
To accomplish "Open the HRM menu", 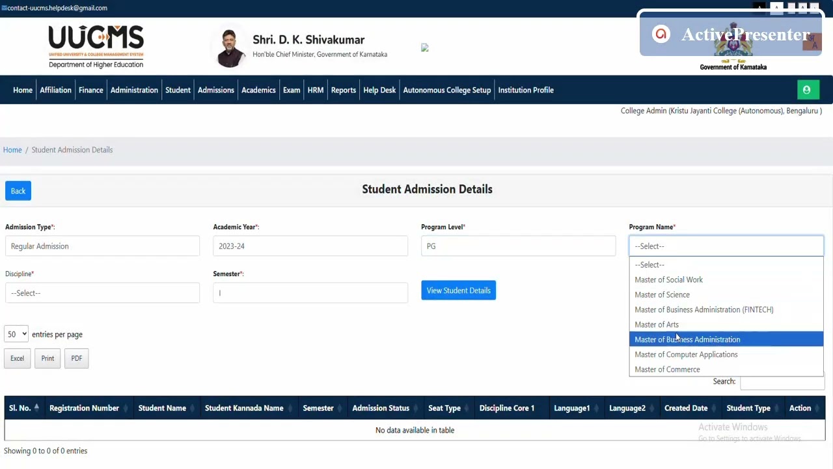I will (316, 90).
